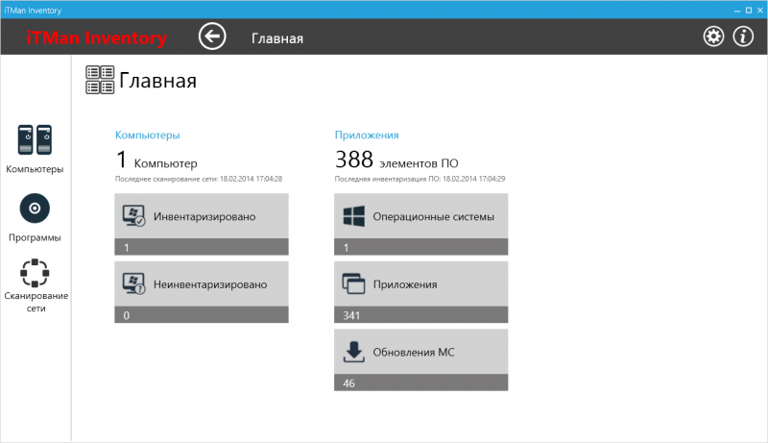Click download icon on Обновления МС tile

click(353, 352)
